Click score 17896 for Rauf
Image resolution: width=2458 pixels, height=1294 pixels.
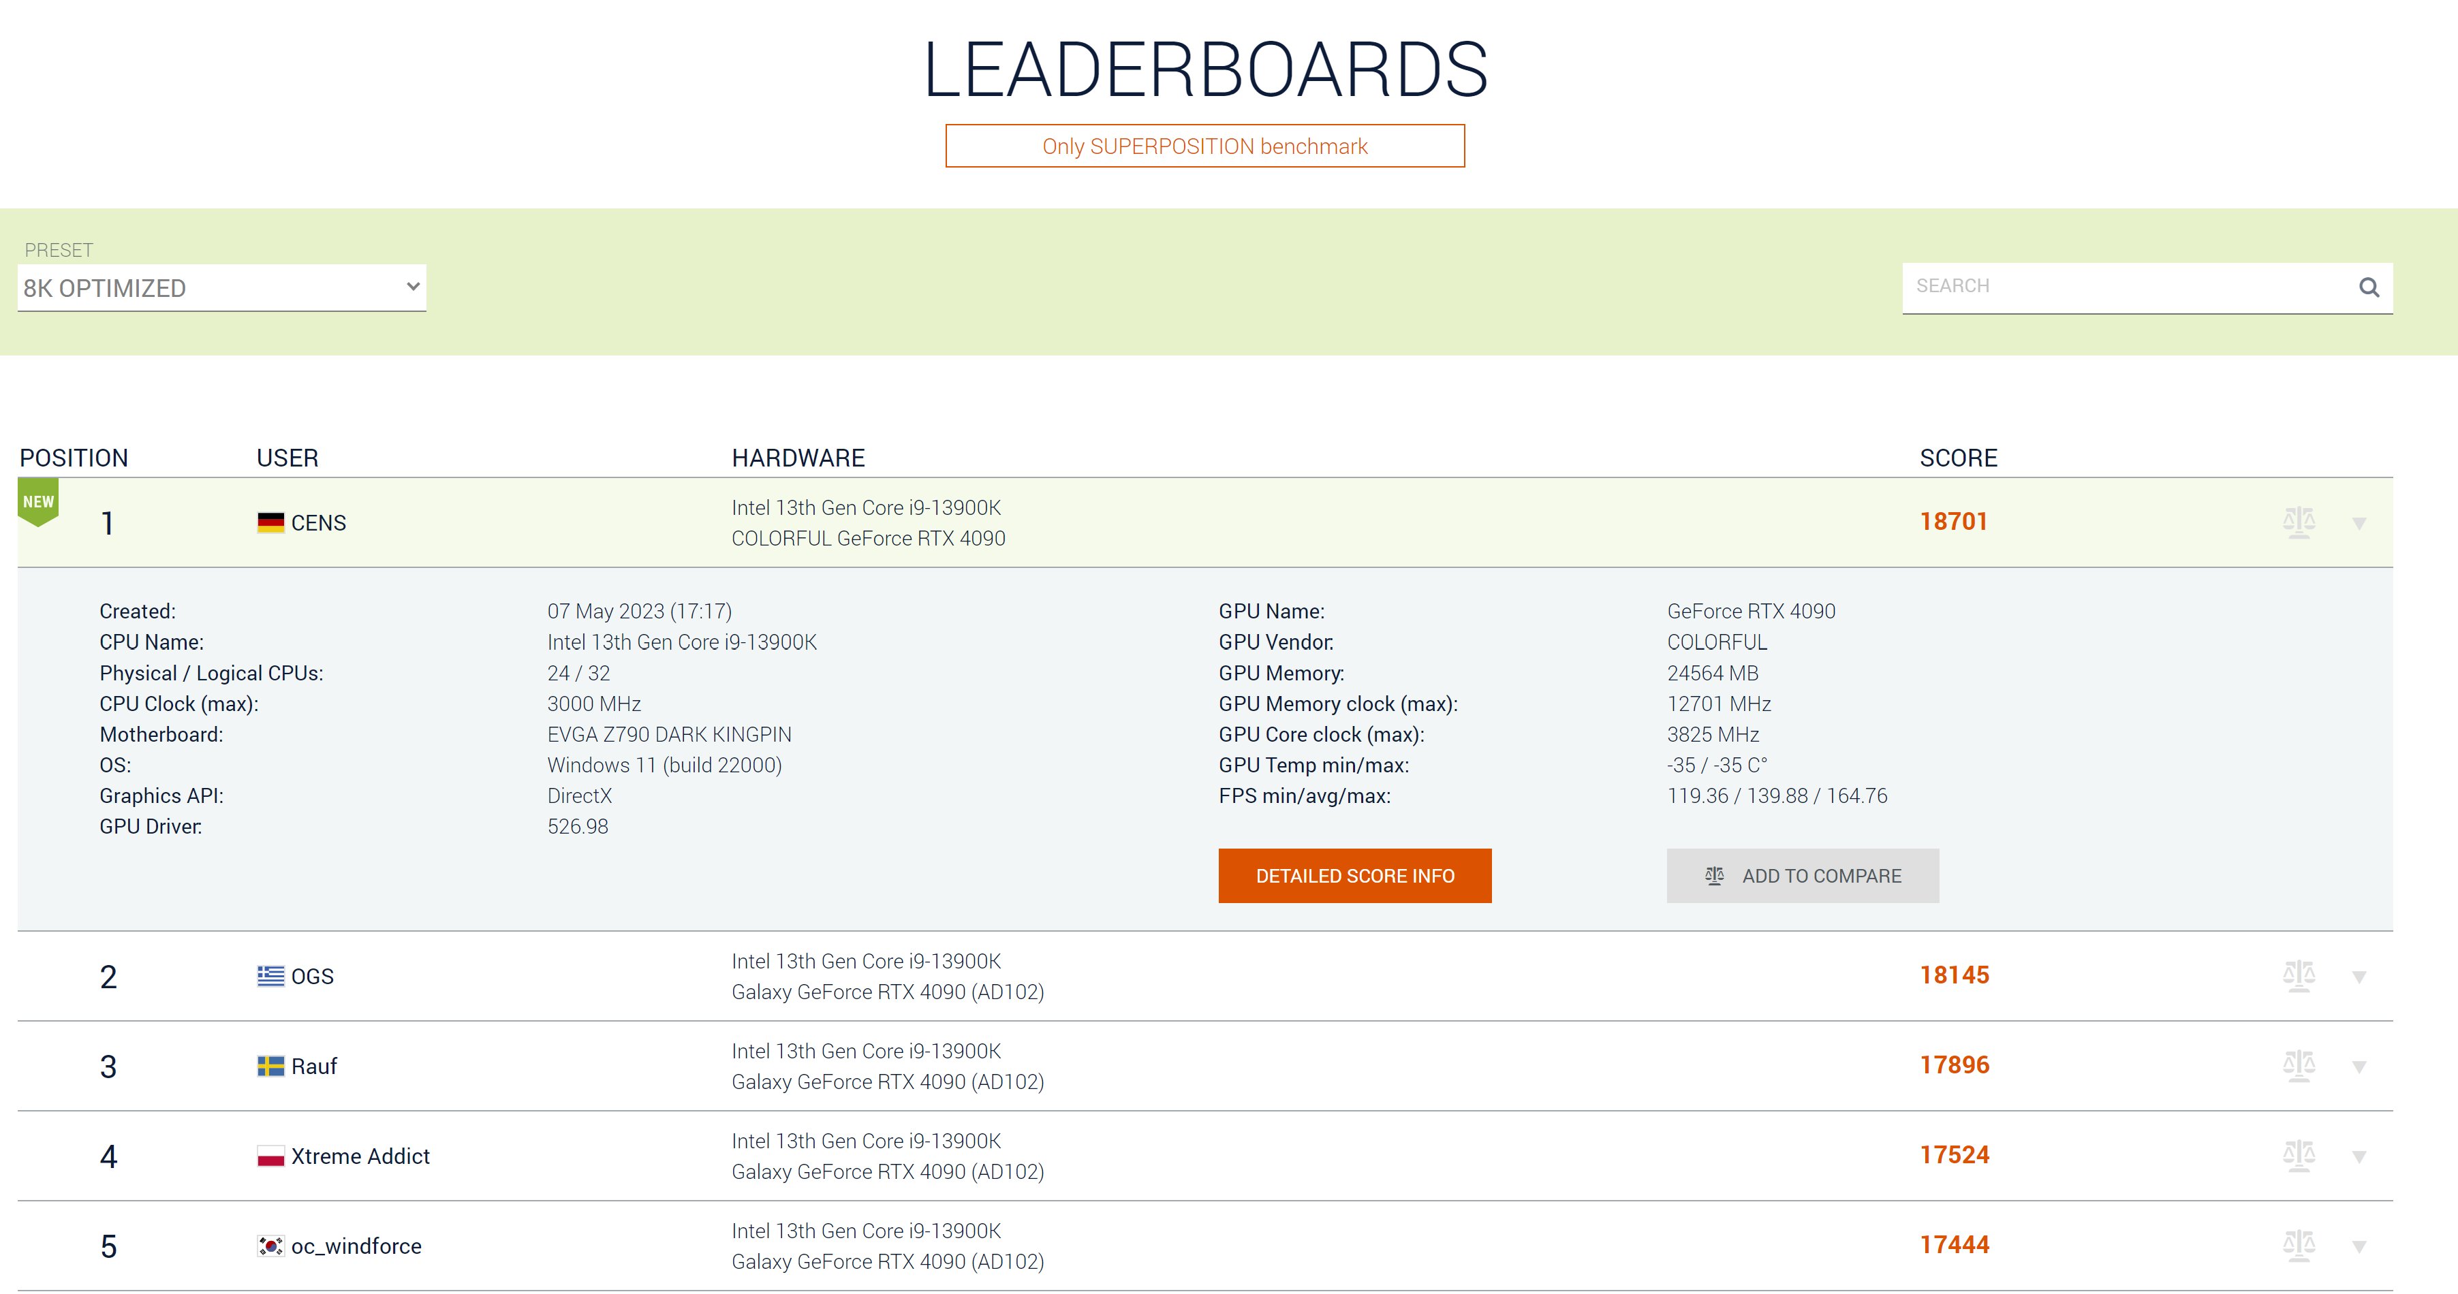click(x=1954, y=1065)
